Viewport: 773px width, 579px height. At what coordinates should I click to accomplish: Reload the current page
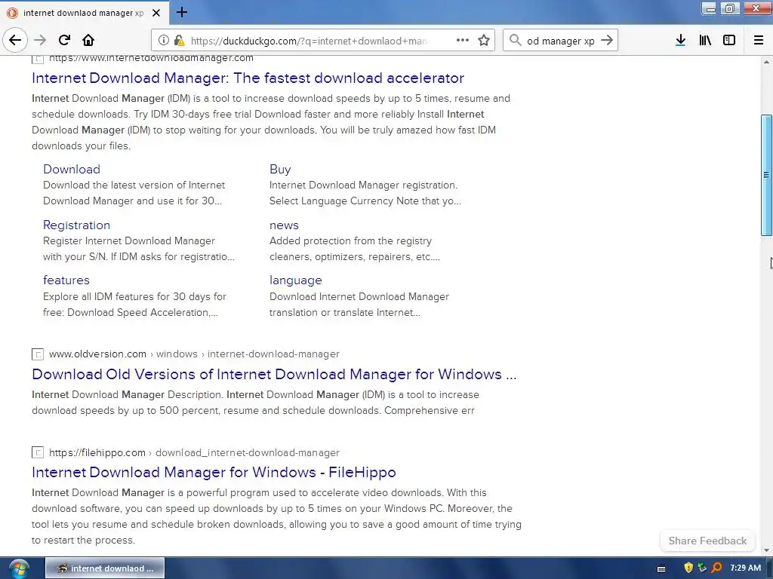click(64, 40)
